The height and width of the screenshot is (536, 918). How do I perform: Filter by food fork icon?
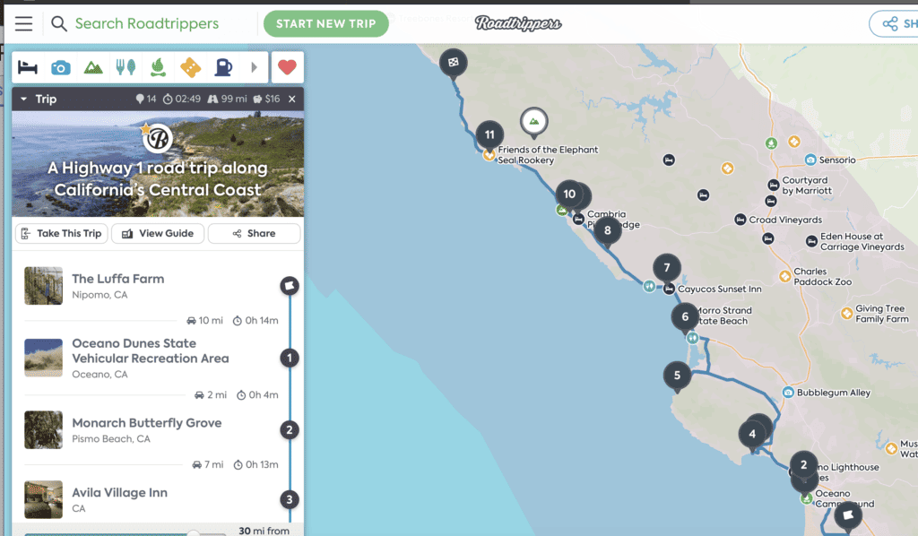pyautogui.click(x=126, y=68)
